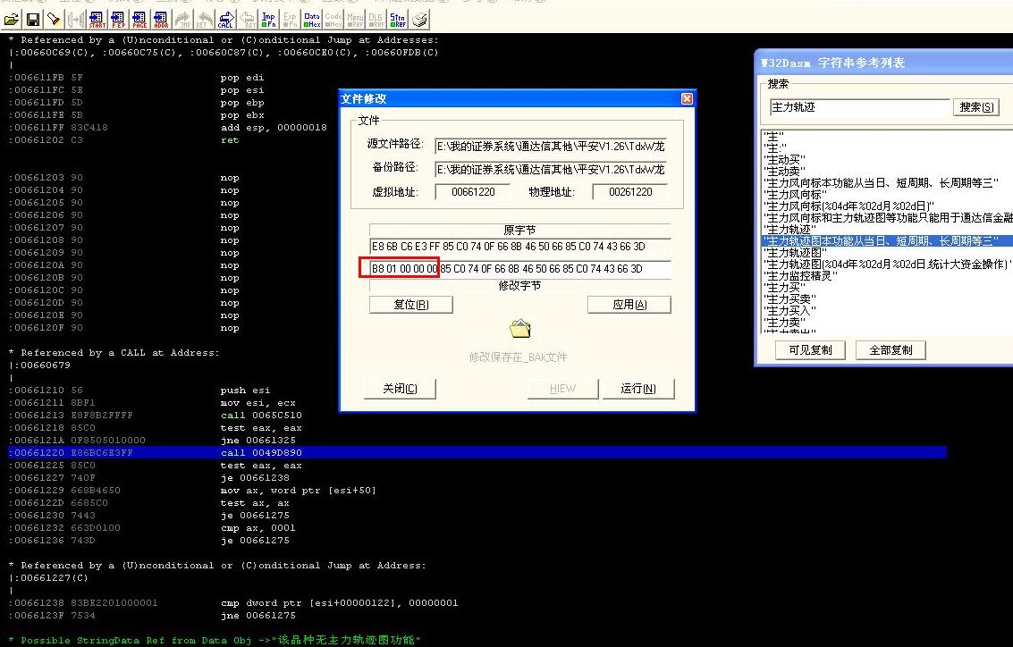Click the Goto Code START icon
1013x647 pixels.
click(97, 19)
